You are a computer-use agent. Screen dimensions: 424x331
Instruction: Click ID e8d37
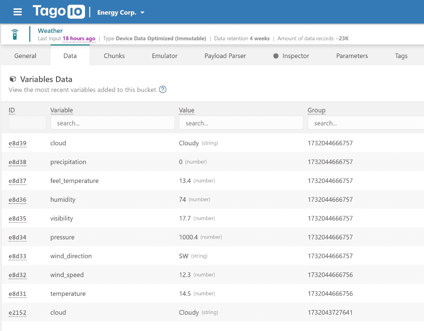click(17, 181)
